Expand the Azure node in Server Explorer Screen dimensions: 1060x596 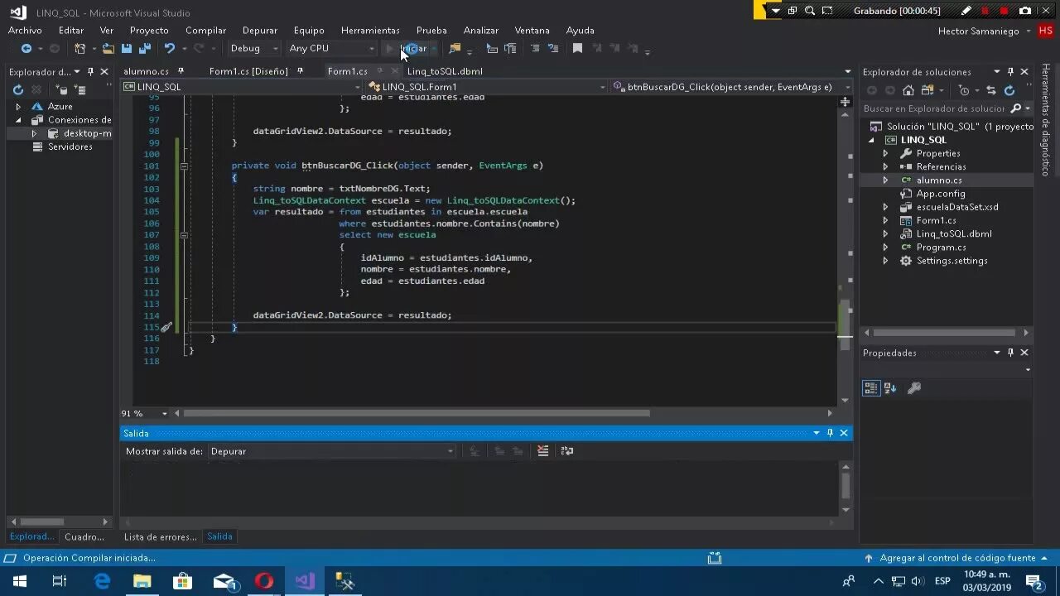pyautogui.click(x=18, y=107)
